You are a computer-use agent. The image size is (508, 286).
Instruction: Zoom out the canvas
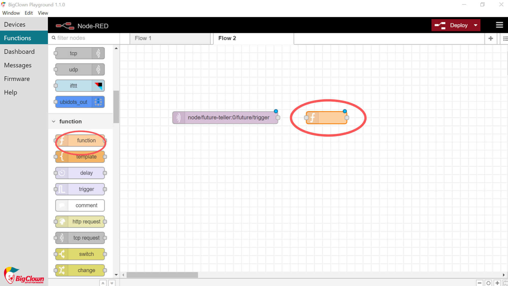tap(479, 283)
